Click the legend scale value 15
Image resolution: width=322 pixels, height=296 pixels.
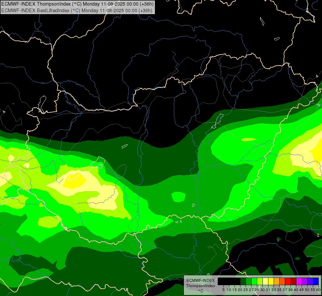click(235, 290)
